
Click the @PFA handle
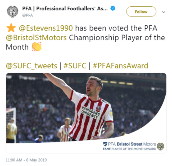27,15
